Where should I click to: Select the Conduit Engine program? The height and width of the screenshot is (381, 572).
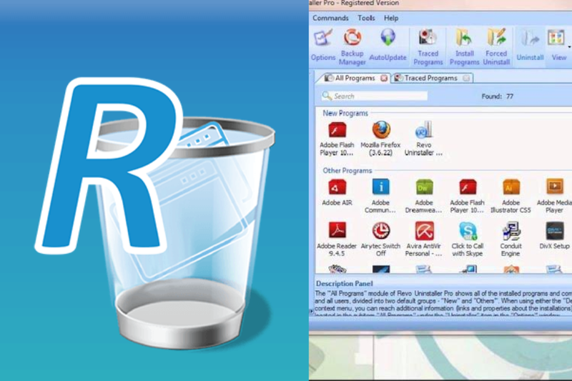511,239
